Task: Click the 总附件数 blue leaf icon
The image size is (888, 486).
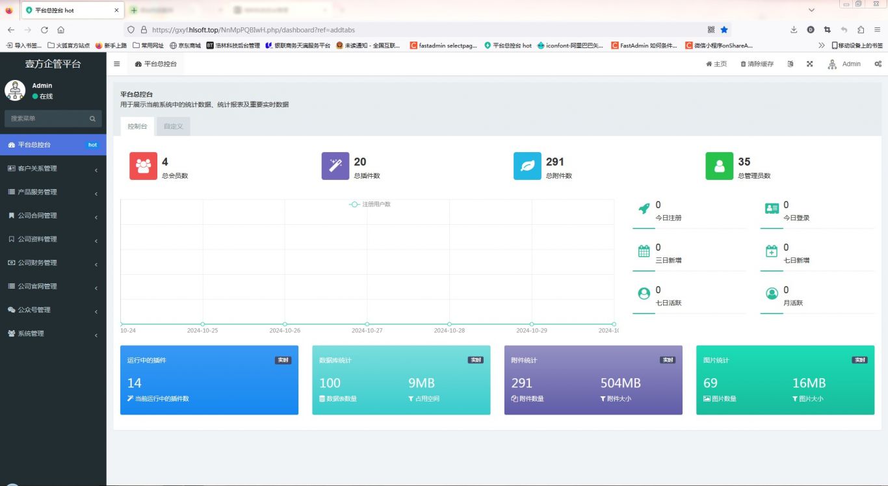Action: (527, 166)
